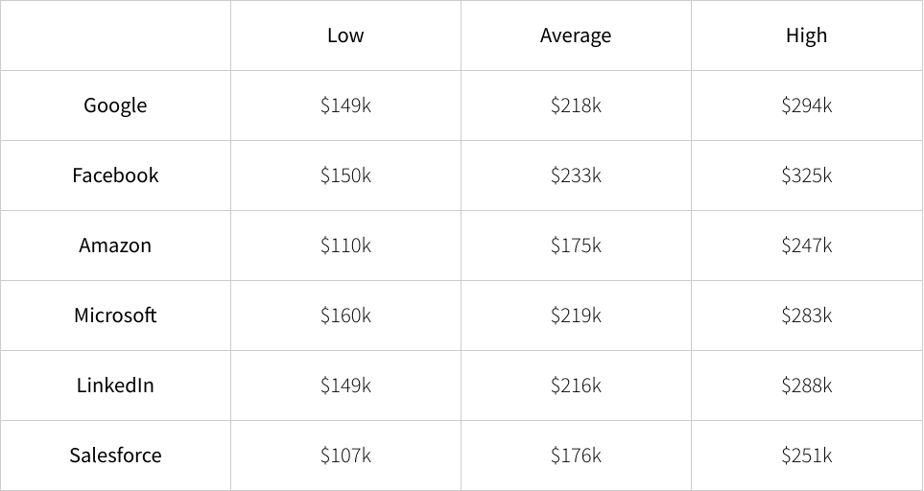924x491 pixels.
Task: Select the Facebook row label
Action: tap(115, 175)
